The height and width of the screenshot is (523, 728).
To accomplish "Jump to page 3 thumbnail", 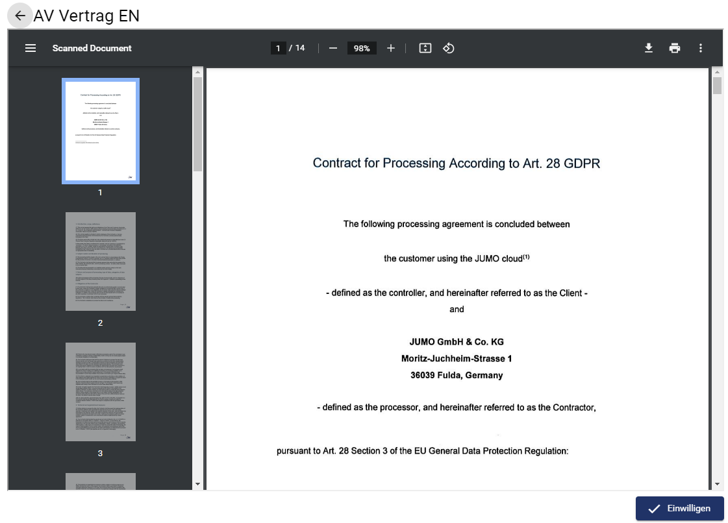I will [101, 392].
